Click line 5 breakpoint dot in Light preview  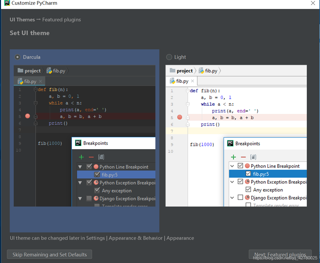pos(180,117)
